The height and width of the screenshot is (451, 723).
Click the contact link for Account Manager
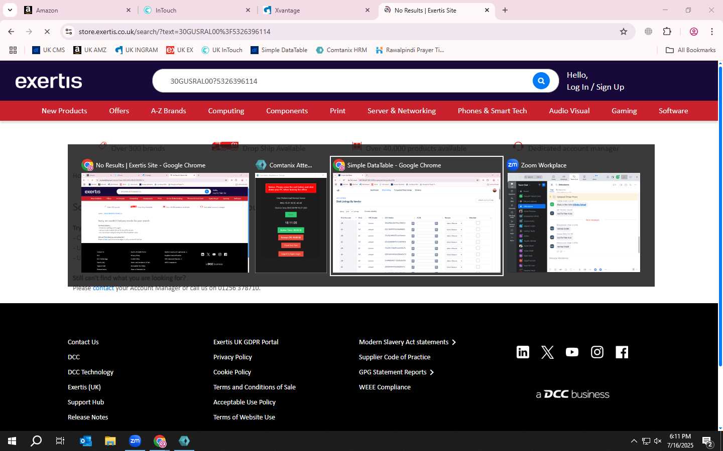point(103,288)
